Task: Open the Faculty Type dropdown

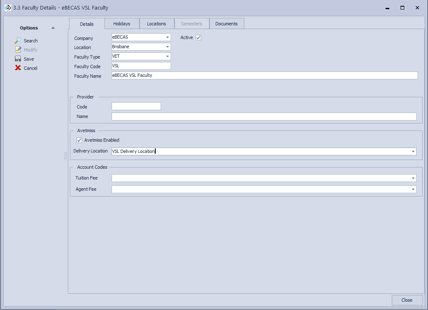Action: point(167,57)
